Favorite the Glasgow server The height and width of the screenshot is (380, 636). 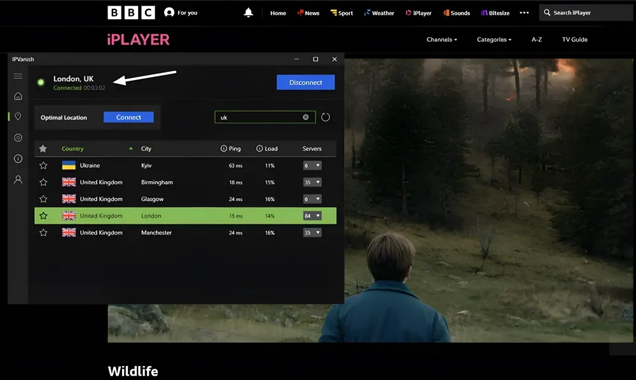coord(43,199)
